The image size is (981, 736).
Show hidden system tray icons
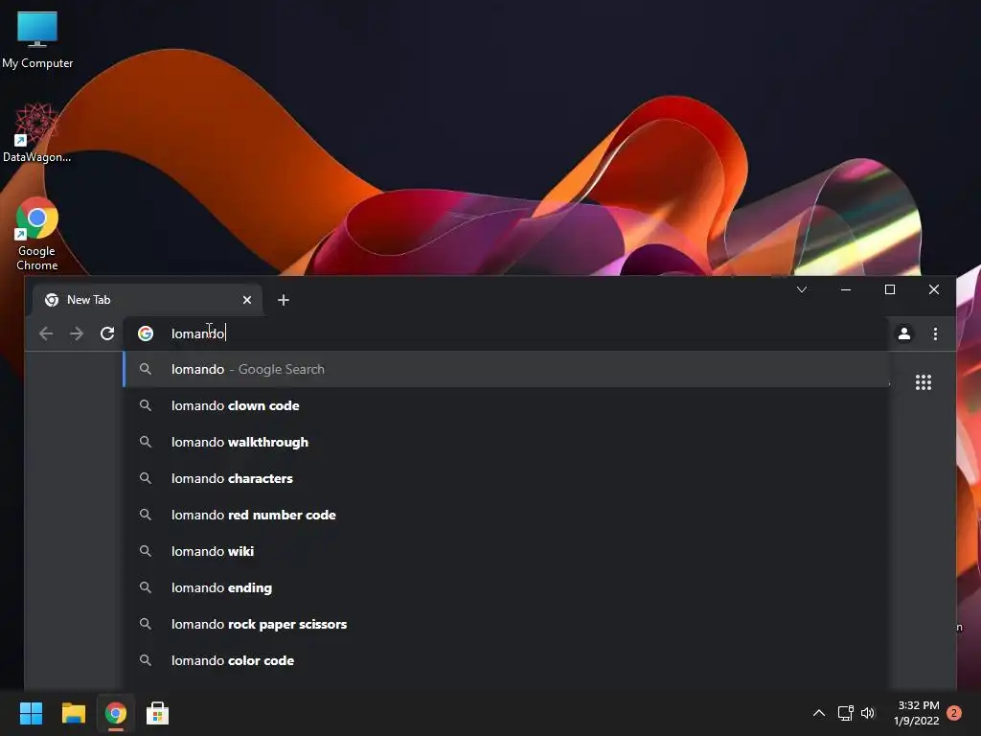click(818, 713)
